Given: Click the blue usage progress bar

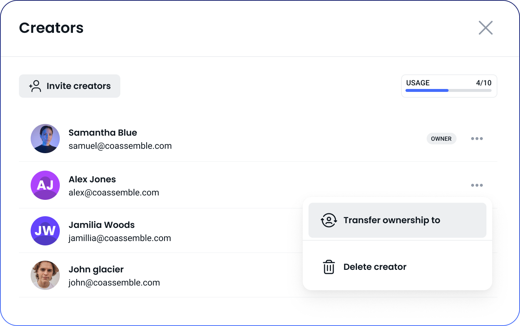Looking at the screenshot, I should (427, 90).
